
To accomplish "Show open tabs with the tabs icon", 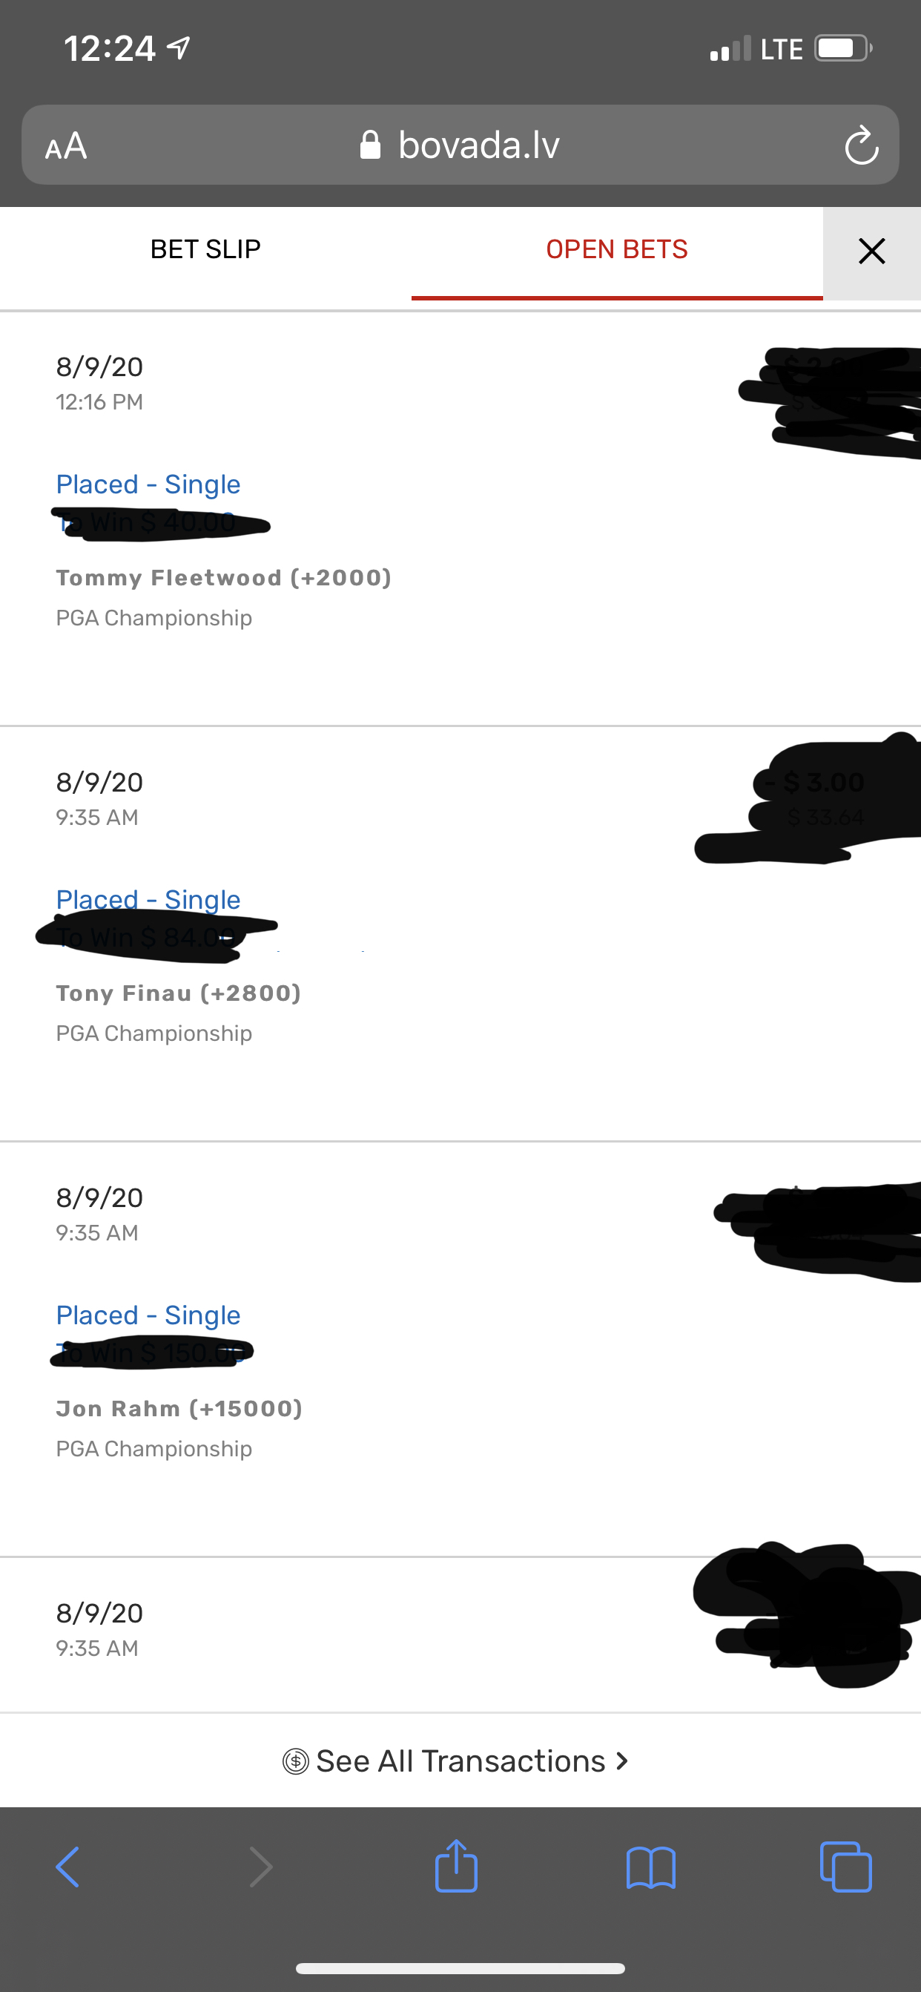I will pyautogui.click(x=845, y=1867).
